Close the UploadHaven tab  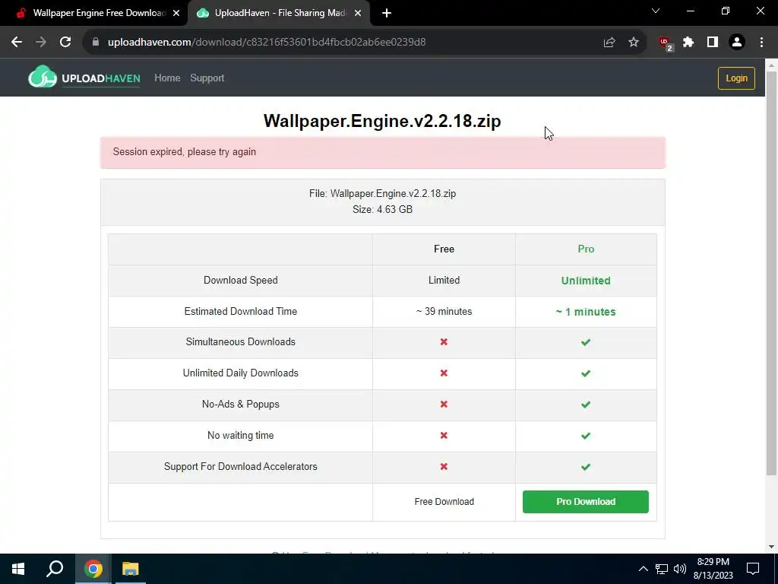358,14
